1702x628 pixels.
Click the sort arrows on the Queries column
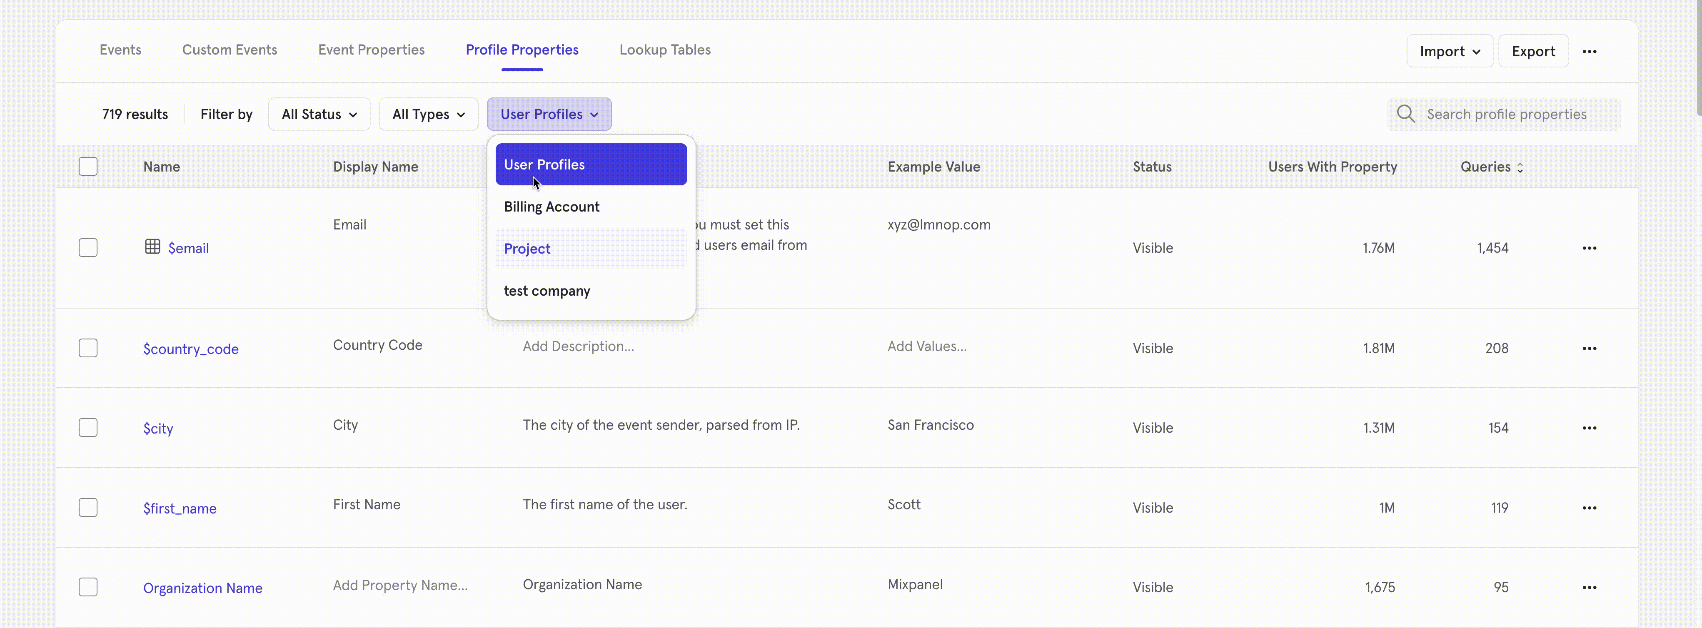(x=1520, y=168)
